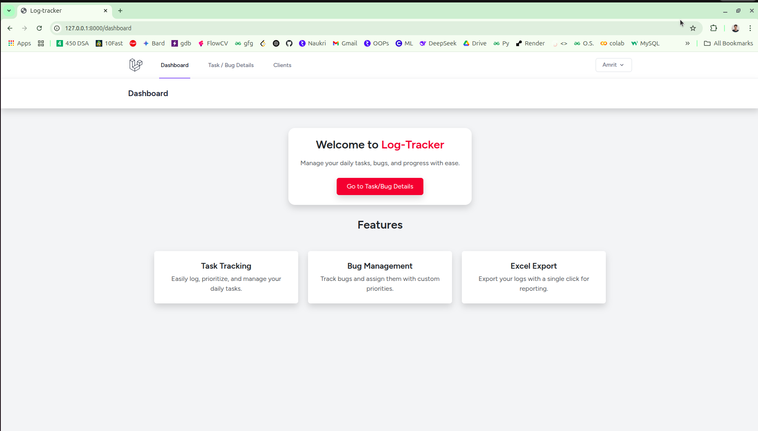Switch to the Clients tab

coord(282,65)
